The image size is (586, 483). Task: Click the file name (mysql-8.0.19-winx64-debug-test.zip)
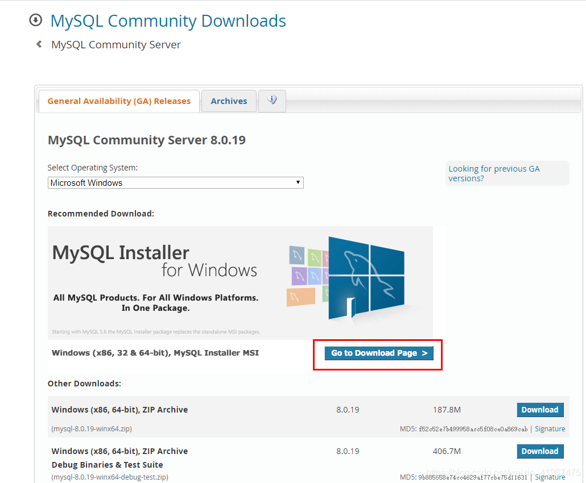coord(110,477)
